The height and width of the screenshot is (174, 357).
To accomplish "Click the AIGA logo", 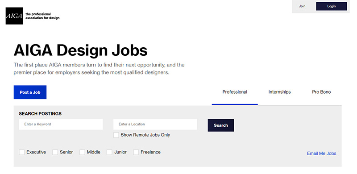I will pyautogui.click(x=14, y=16).
